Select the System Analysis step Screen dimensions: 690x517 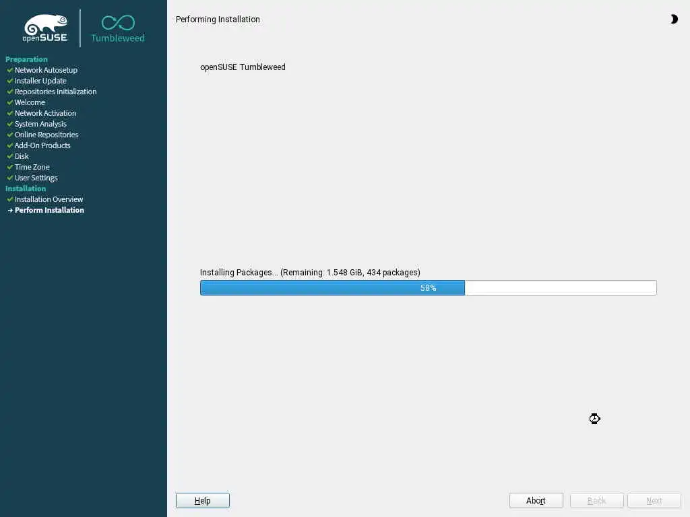coord(40,124)
